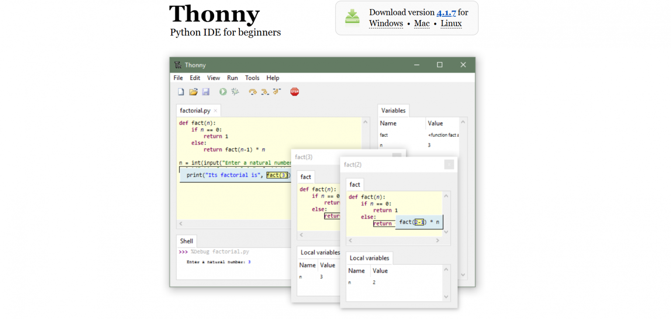This screenshot has height=319, width=671.
Task: Select the Shell tab
Action: (186, 240)
